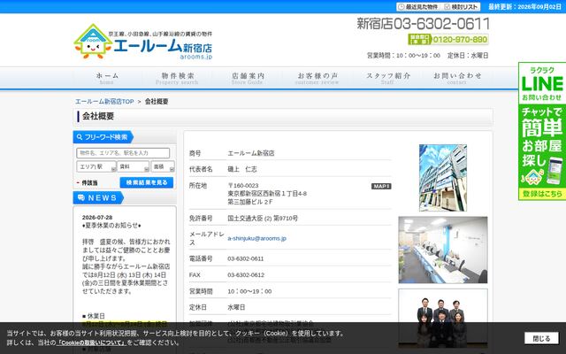
Task: Expand the エリア/駅 dropdown
Action: (96, 166)
